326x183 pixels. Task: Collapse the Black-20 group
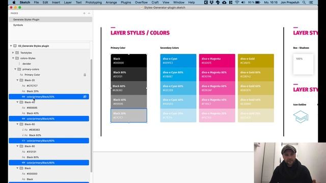[x=17, y=80]
